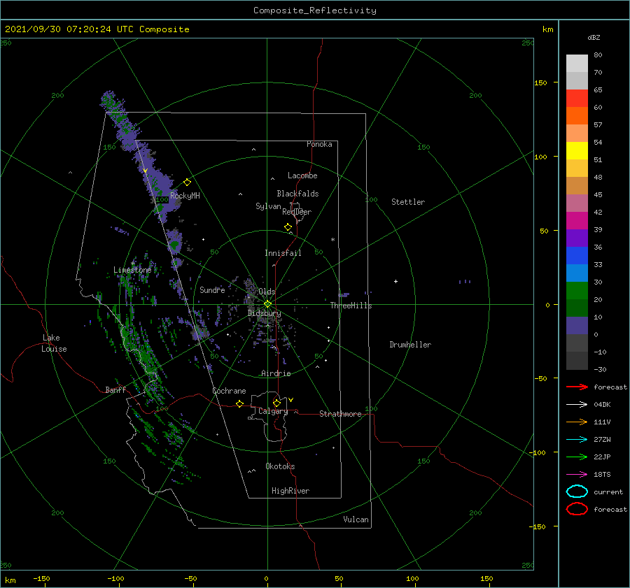Select the light grey 70-80 dBZ swatch
This screenshot has height=588, width=630.
coord(577,64)
